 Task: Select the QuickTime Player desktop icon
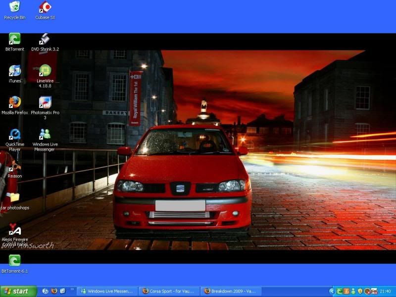pos(15,134)
